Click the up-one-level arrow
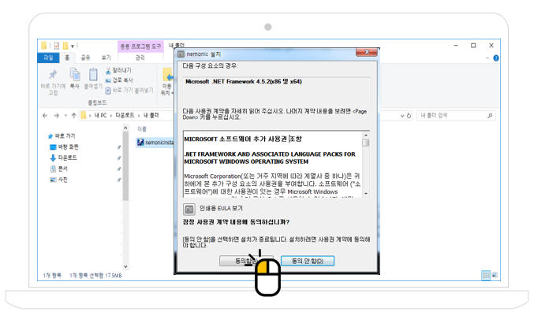This screenshot has height=319, width=534. (x=73, y=116)
